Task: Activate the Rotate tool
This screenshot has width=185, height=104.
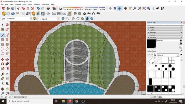Action: pyautogui.click(x=3, y=64)
